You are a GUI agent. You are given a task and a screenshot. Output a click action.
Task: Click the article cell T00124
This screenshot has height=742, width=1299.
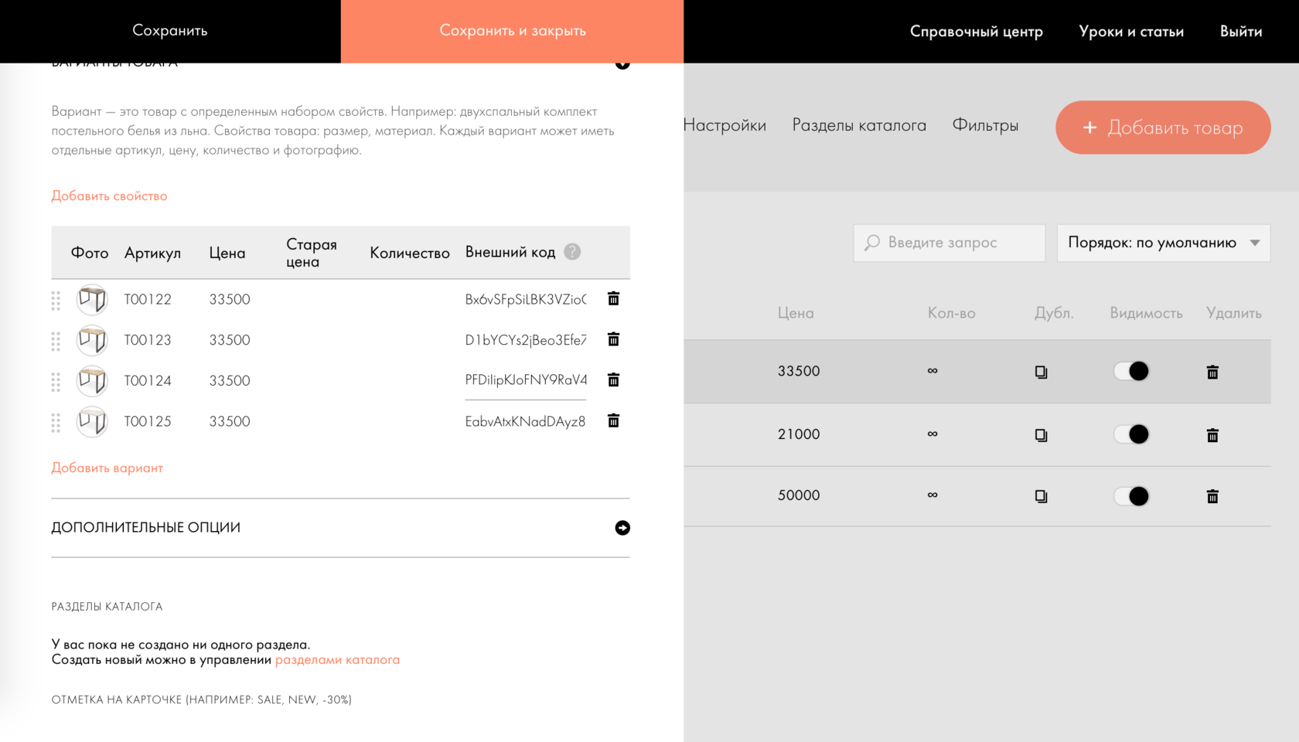click(x=148, y=381)
